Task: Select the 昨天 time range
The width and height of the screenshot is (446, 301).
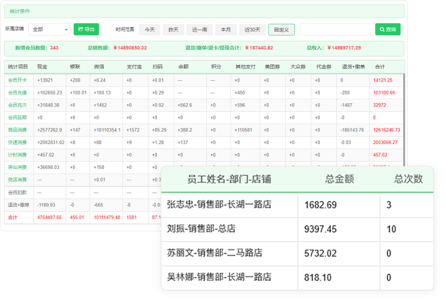Action: click(173, 30)
